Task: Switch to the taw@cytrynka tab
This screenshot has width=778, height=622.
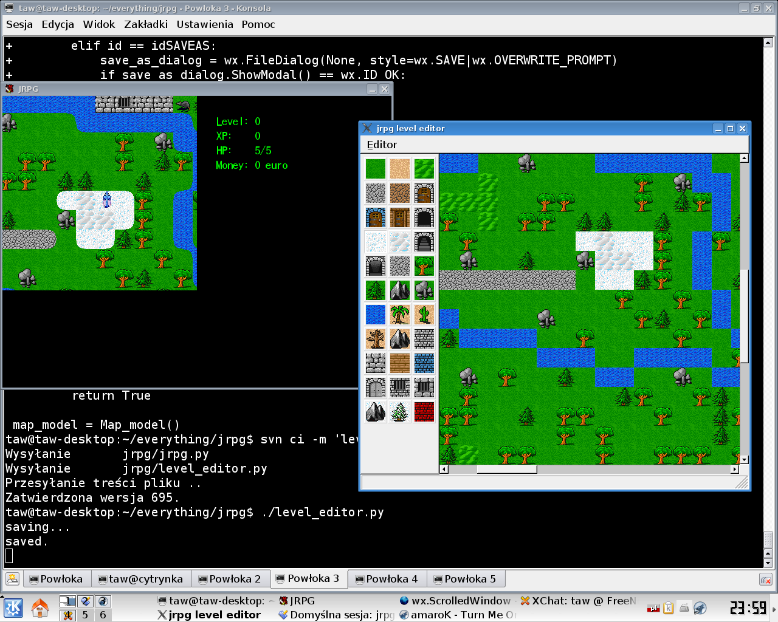Action: [x=140, y=579]
